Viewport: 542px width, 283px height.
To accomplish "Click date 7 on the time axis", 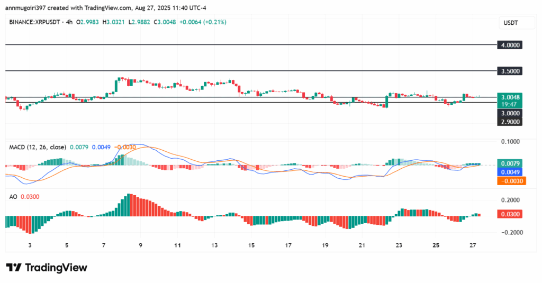I will pyautogui.click(x=104, y=245).
